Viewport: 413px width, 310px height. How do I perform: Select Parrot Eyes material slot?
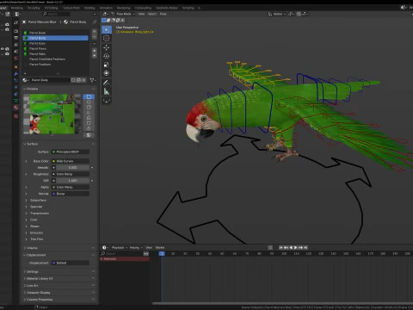point(56,43)
